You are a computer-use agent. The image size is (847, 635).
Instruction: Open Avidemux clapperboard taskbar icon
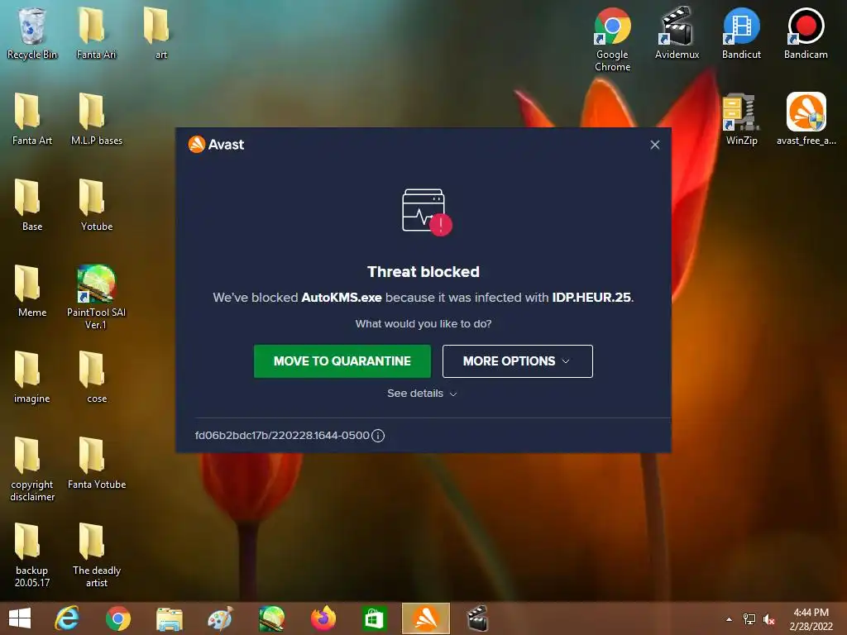click(477, 618)
